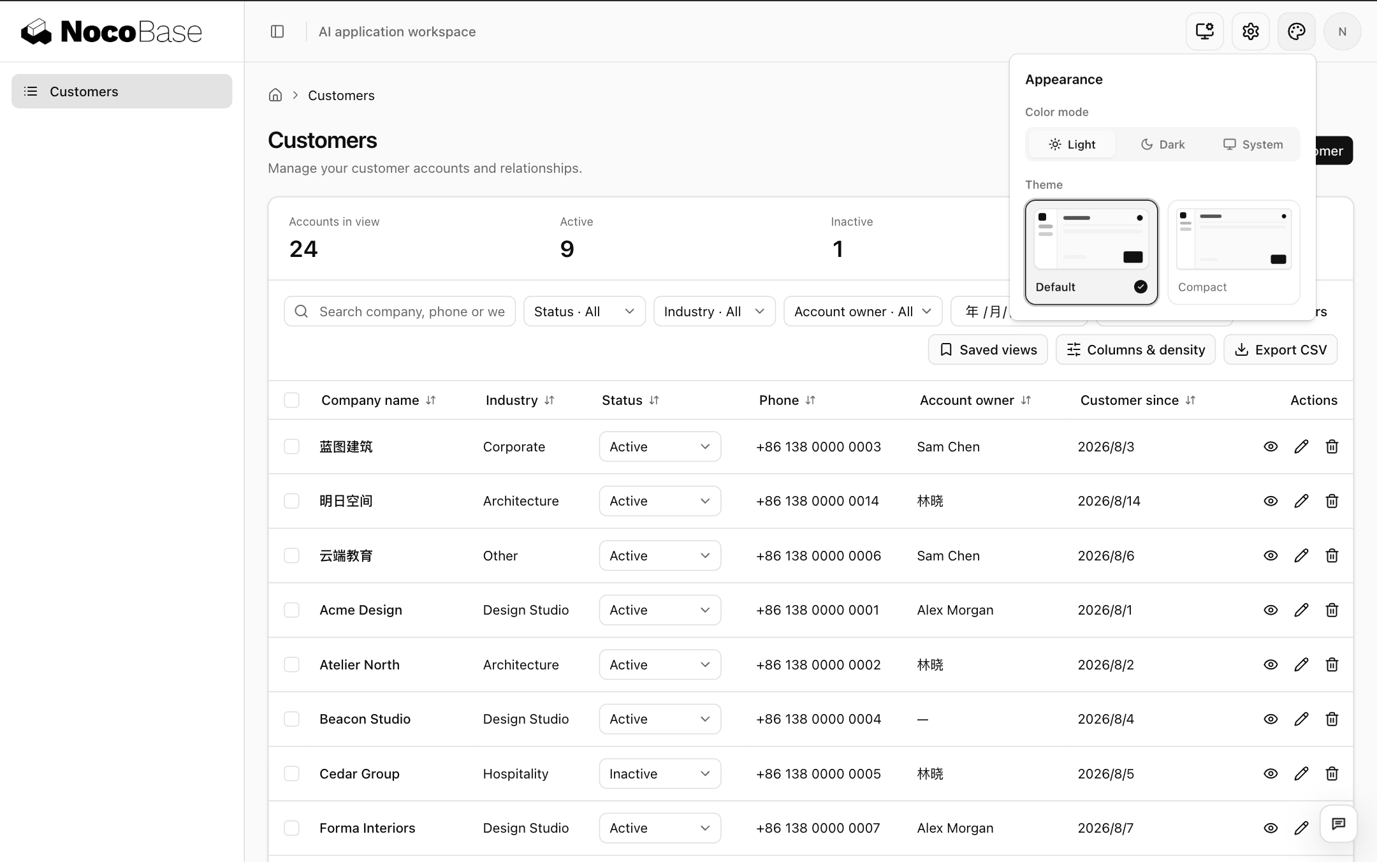The height and width of the screenshot is (862, 1377).
Task: Open the settings gear icon
Action: pyautogui.click(x=1250, y=31)
